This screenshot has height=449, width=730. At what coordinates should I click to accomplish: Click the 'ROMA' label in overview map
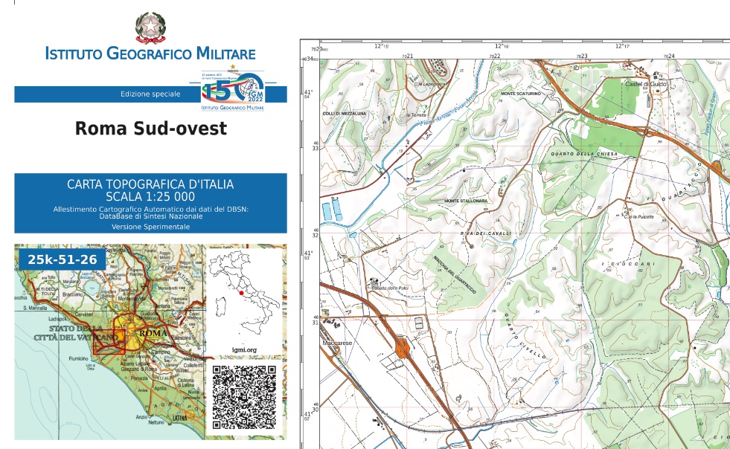coord(153,333)
